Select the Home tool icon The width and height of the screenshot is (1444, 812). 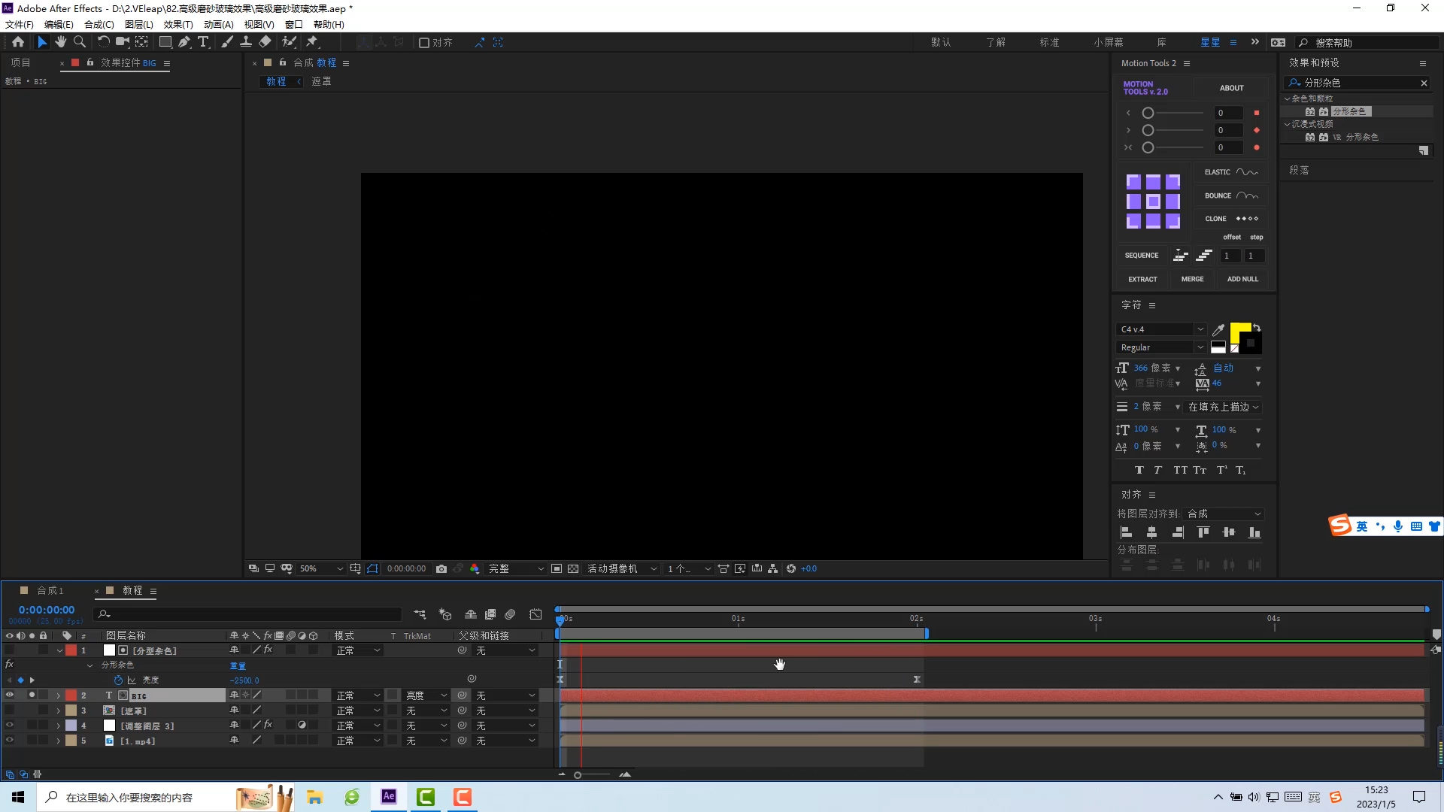click(x=18, y=42)
